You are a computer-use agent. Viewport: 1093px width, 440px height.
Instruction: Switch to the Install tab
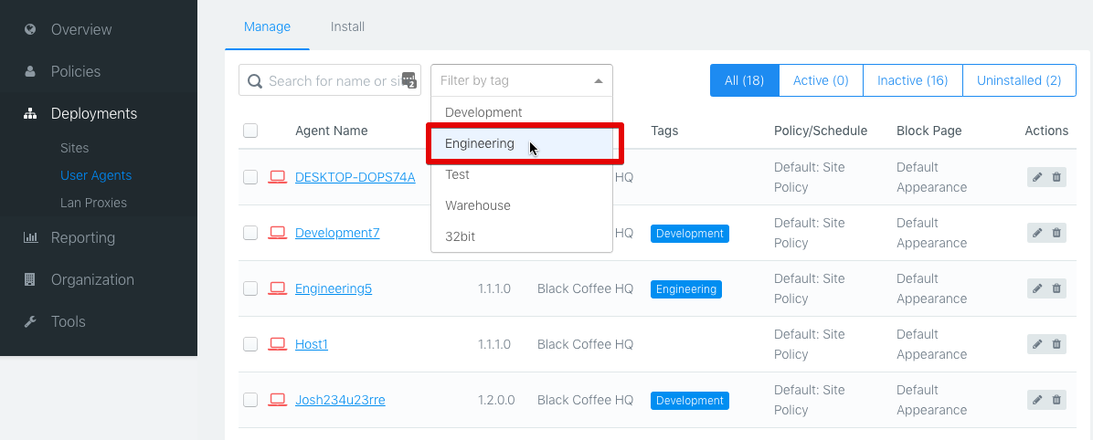click(x=347, y=26)
